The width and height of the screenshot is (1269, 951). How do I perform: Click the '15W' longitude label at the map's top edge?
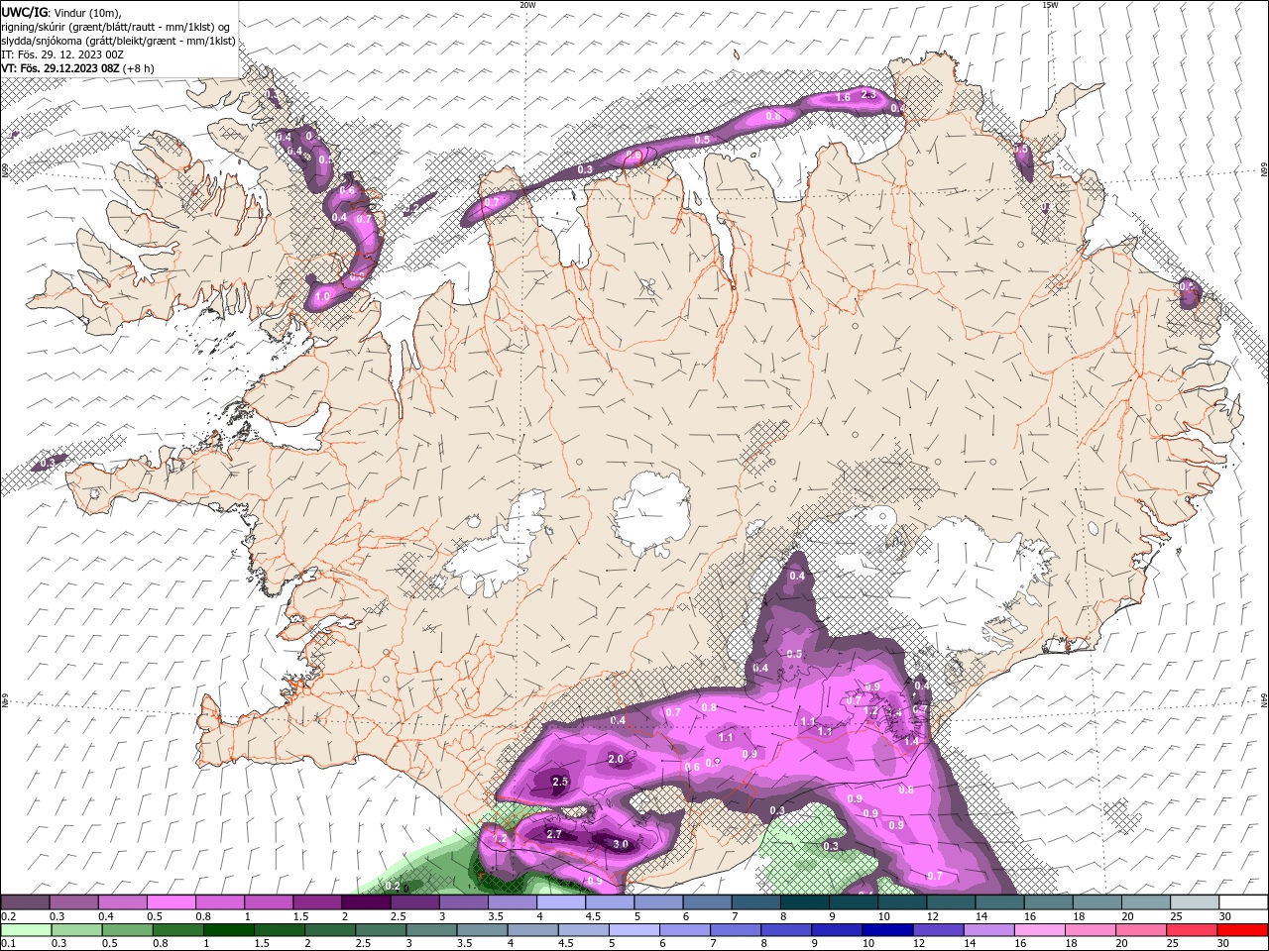[1050, 5]
